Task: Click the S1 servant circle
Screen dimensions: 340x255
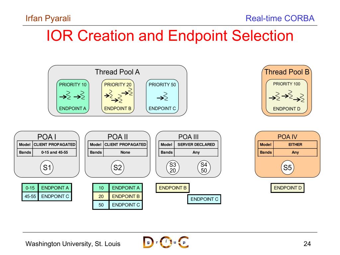Action: pos(47,167)
